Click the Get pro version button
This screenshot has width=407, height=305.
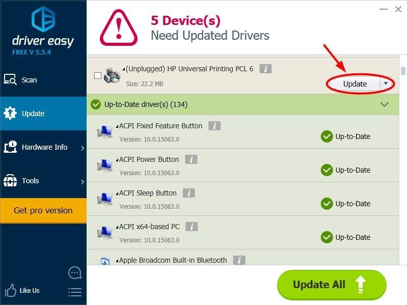[x=43, y=210]
